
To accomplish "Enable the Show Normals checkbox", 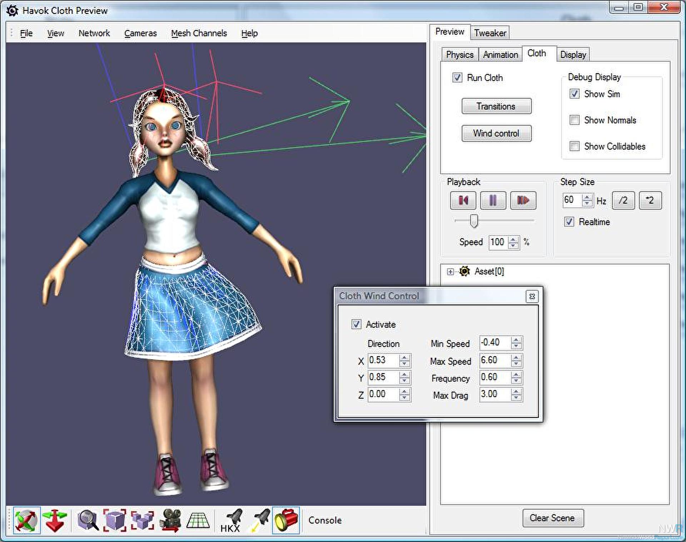I will [x=574, y=120].
